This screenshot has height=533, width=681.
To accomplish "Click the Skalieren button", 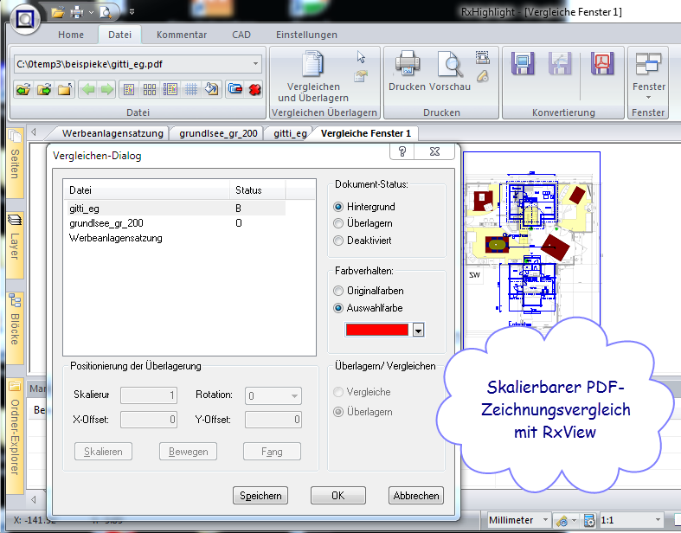I will 103,452.
